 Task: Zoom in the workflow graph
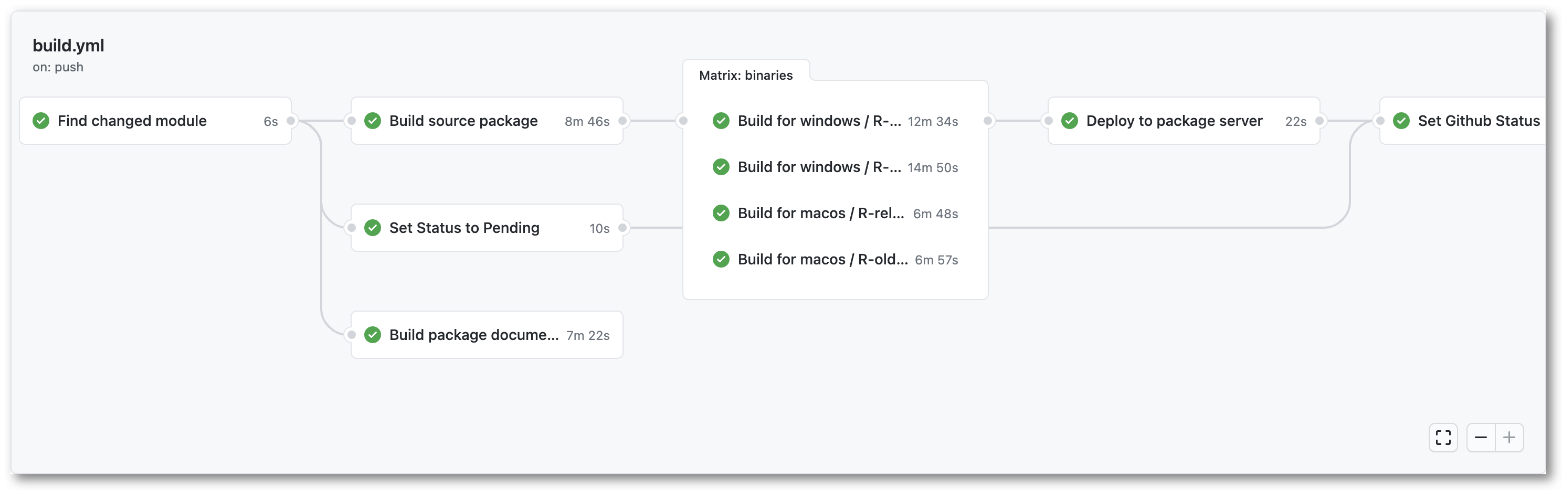1509,437
